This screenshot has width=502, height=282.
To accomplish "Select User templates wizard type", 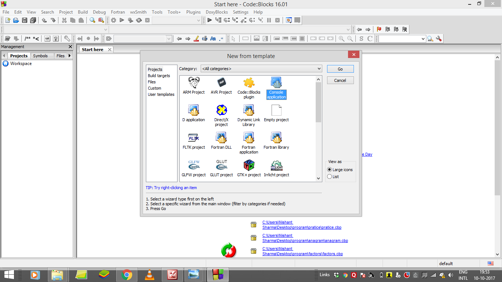I will 161,94.
